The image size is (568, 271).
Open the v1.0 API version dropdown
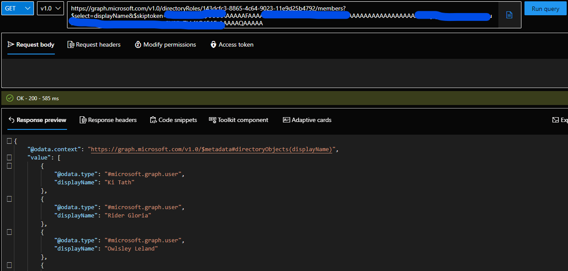[x=50, y=8]
